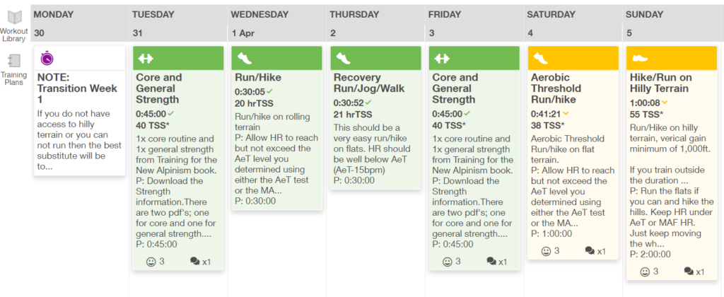Click the green checkmark beside Thursday's 0:30:52
The image size is (724, 297).
click(x=368, y=103)
